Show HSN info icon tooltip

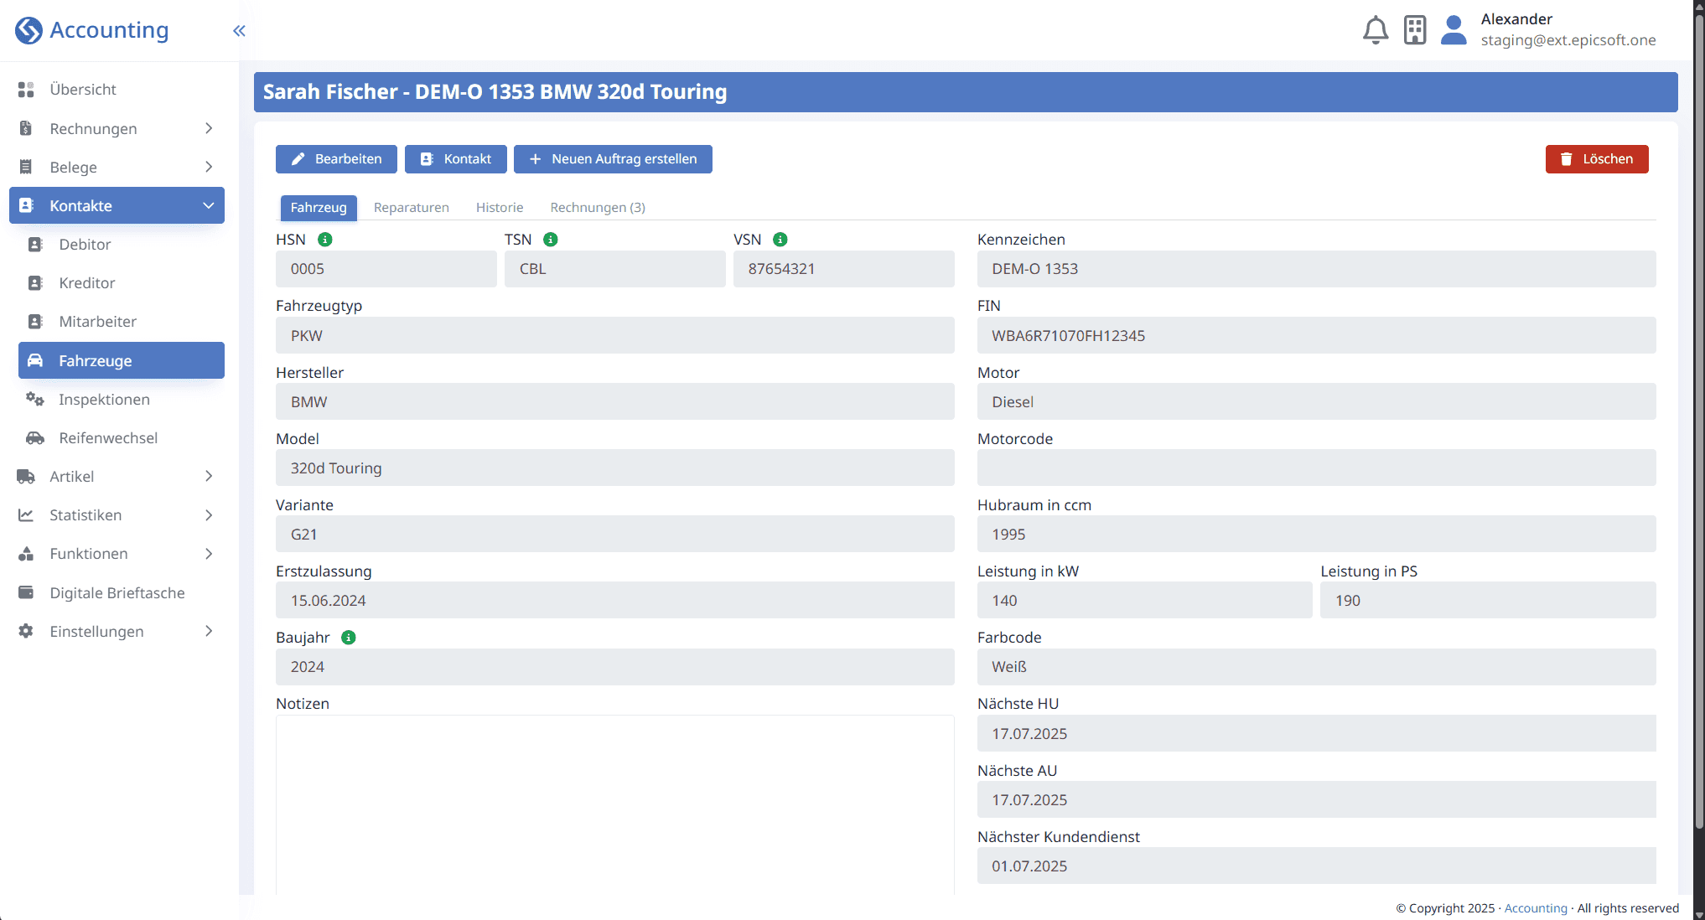coord(325,240)
